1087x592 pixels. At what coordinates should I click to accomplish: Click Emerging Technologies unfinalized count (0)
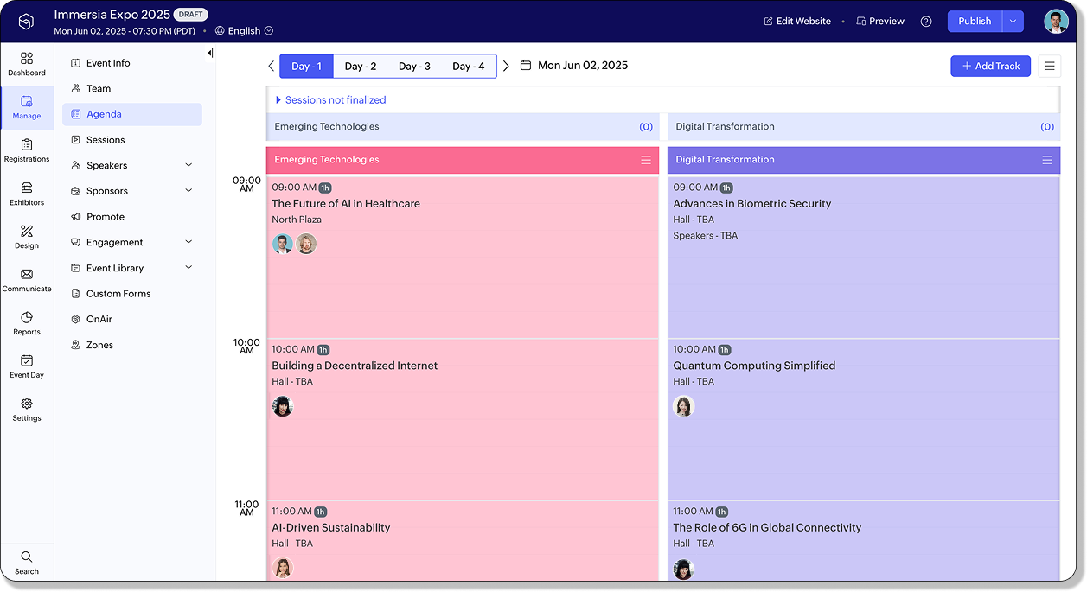[x=646, y=127]
